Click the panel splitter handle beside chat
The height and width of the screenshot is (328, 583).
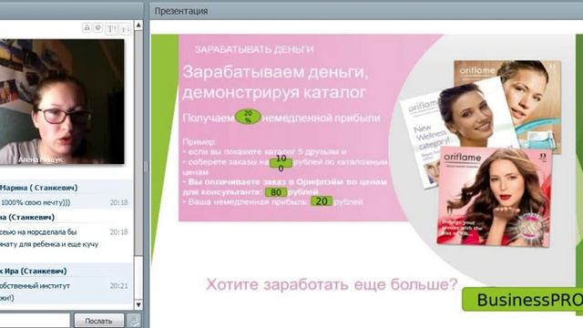click(x=146, y=167)
